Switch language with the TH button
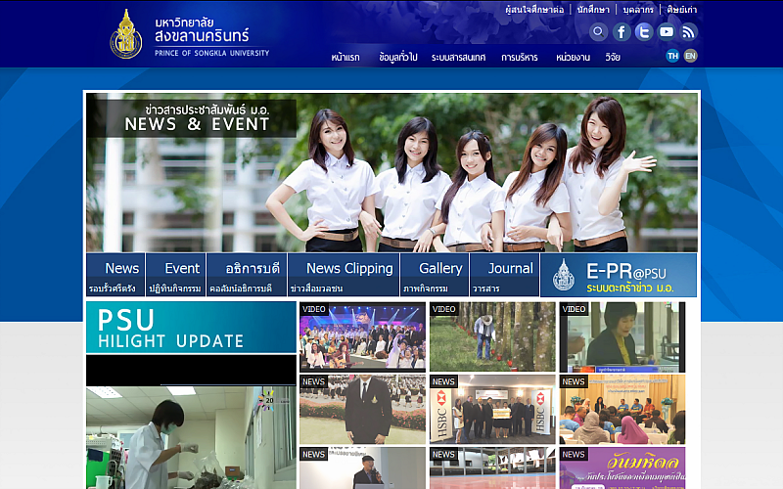Viewport: 783px width, 489px height. click(672, 56)
